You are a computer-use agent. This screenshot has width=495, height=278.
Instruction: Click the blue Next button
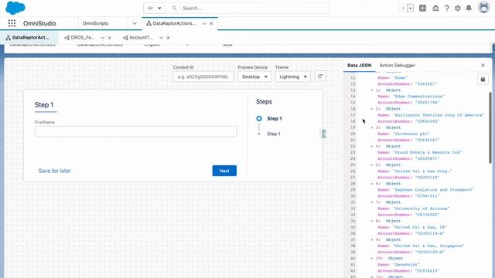tap(224, 171)
